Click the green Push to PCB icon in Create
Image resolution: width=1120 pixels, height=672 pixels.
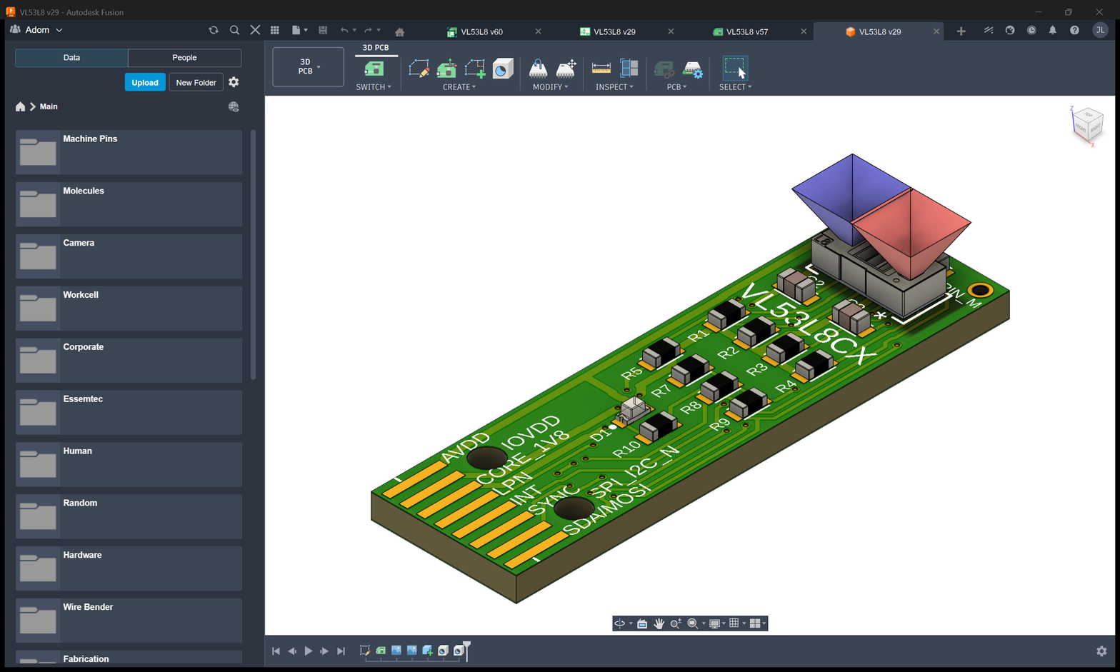pyautogui.click(x=447, y=69)
